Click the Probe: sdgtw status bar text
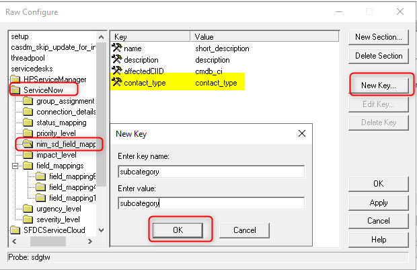 pyautogui.click(x=29, y=257)
